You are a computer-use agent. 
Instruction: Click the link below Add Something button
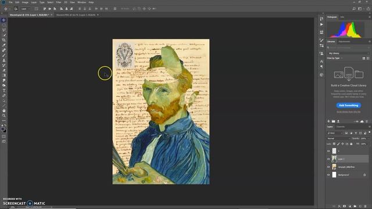point(349,111)
